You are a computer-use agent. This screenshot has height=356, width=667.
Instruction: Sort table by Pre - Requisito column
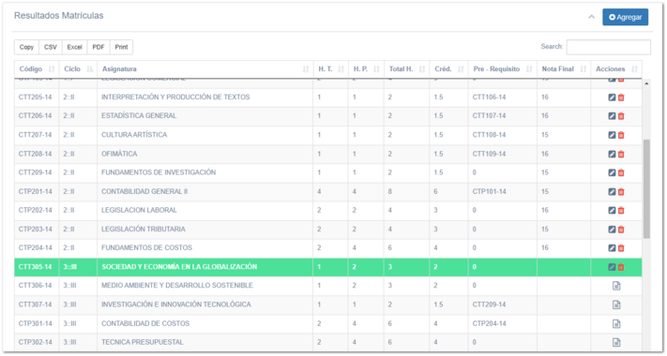pos(503,68)
